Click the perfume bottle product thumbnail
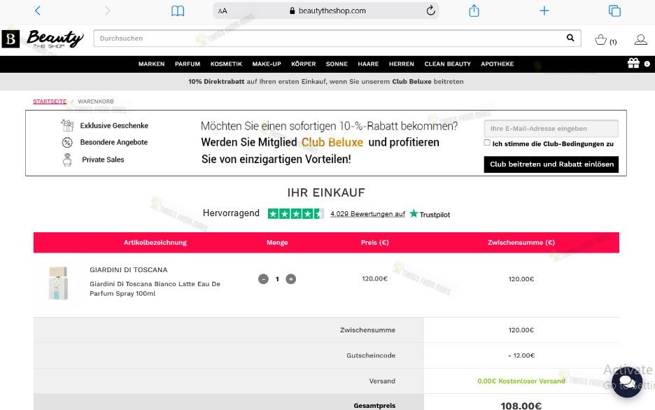The width and height of the screenshot is (655, 410). [x=58, y=283]
